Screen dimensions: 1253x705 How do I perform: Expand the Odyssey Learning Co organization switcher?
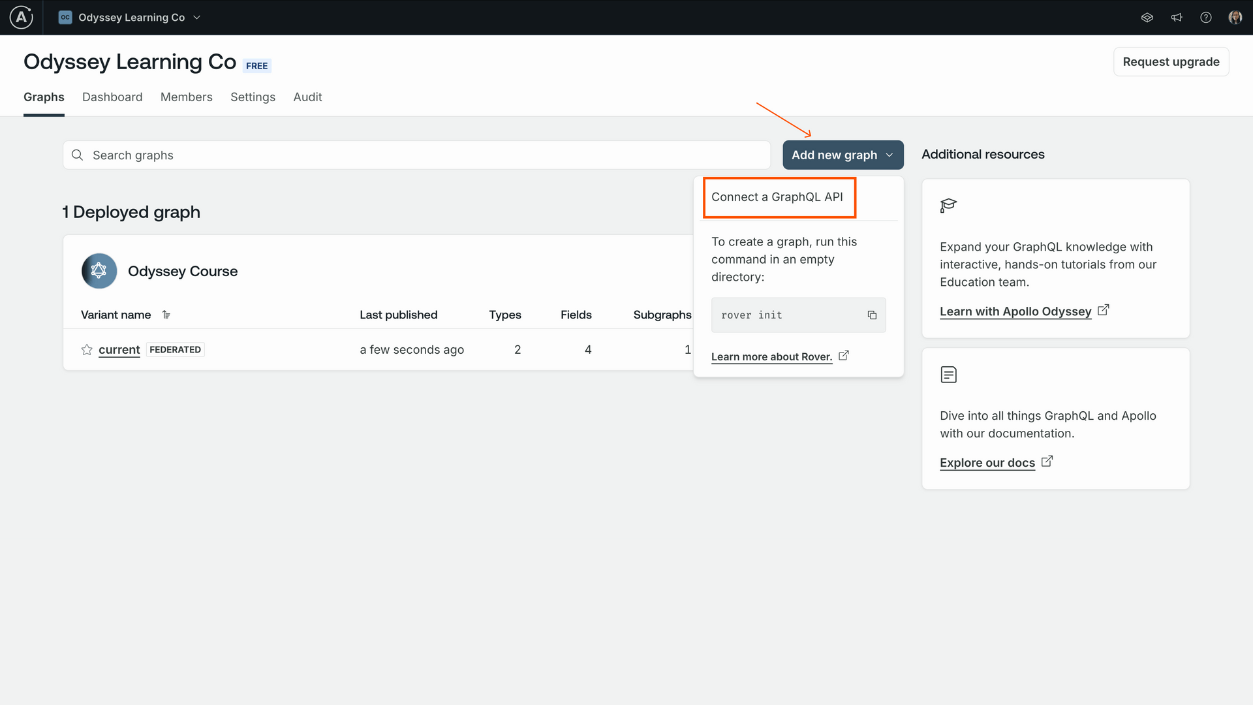tap(131, 18)
